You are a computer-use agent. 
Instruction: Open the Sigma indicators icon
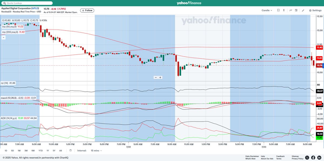coord(284,10)
